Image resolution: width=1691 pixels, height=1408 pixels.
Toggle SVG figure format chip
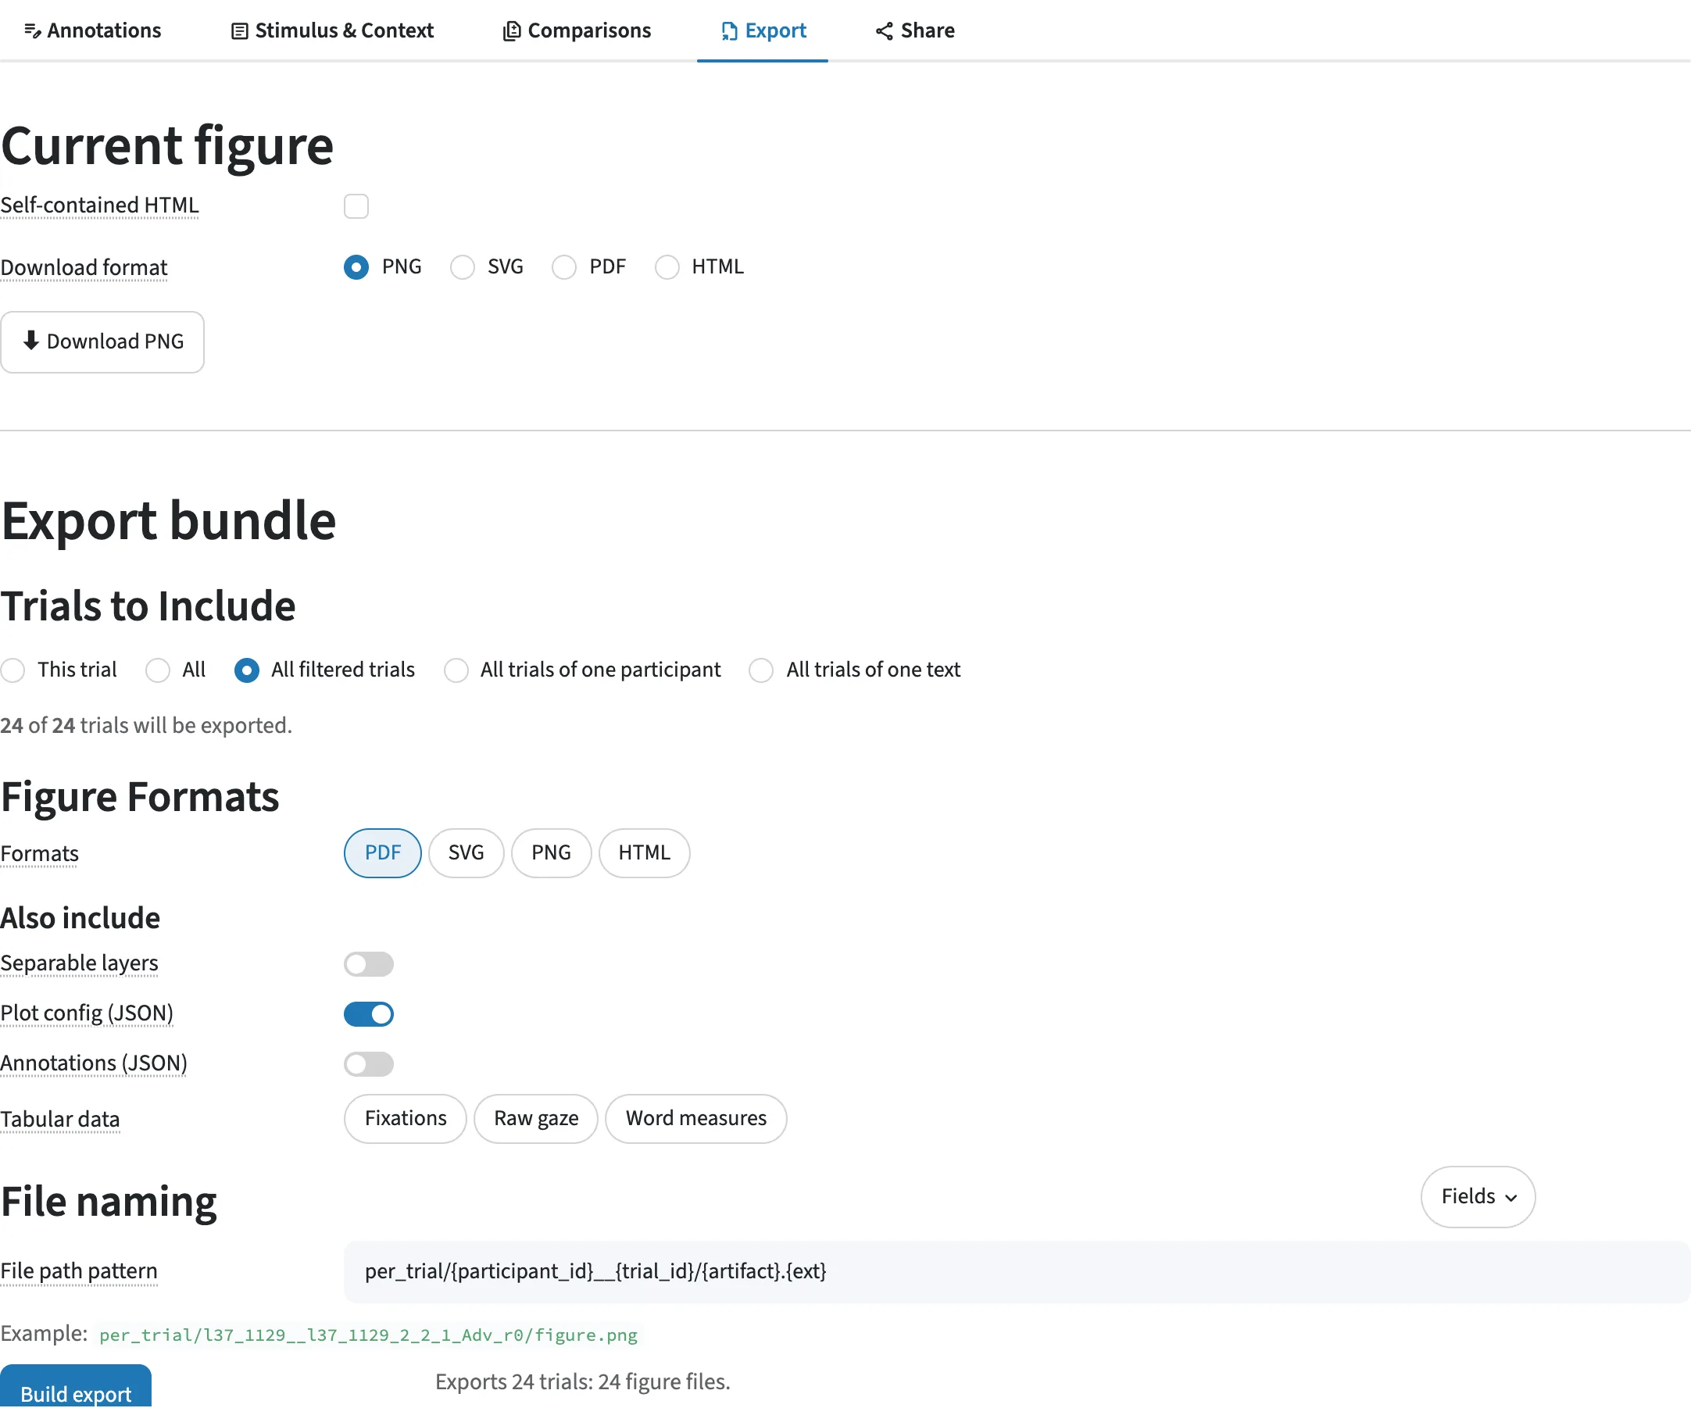tap(467, 853)
